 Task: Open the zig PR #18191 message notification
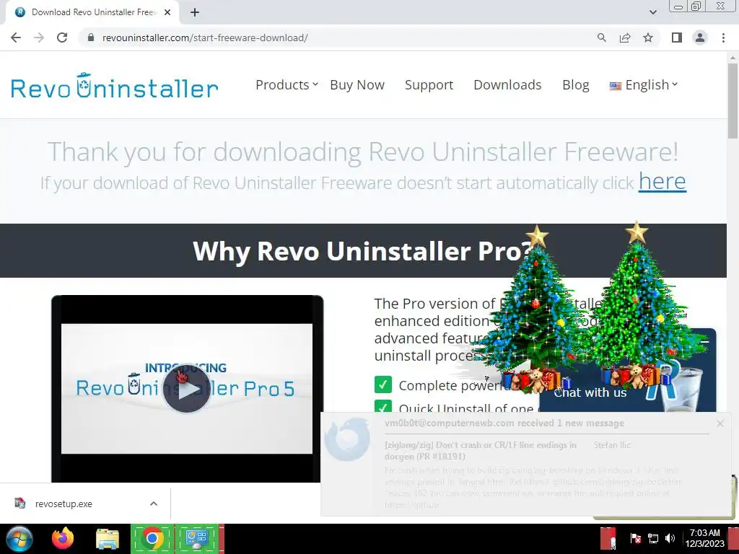pyautogui.click(x=480, y=450)
